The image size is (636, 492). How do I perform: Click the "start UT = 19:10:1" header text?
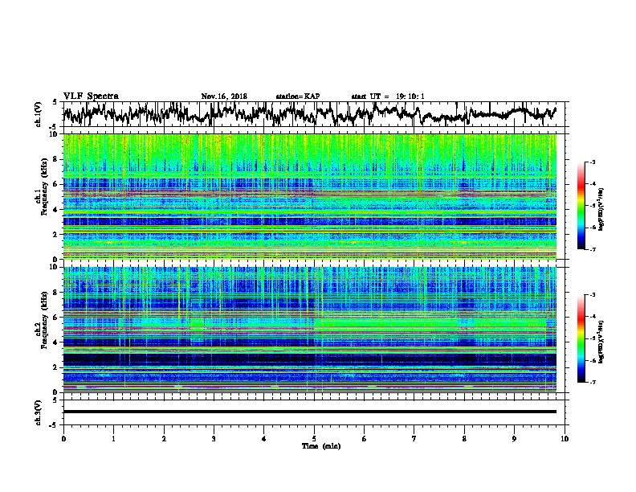(388, 96)
